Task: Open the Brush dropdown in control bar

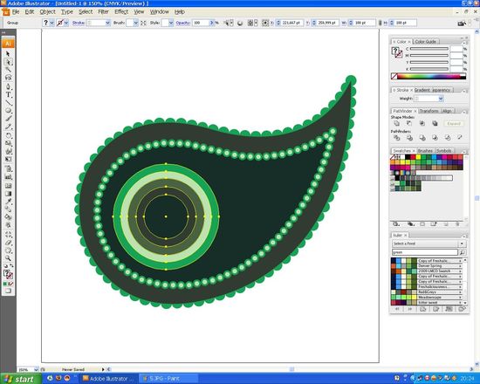Action: click(x=135, y=23)
